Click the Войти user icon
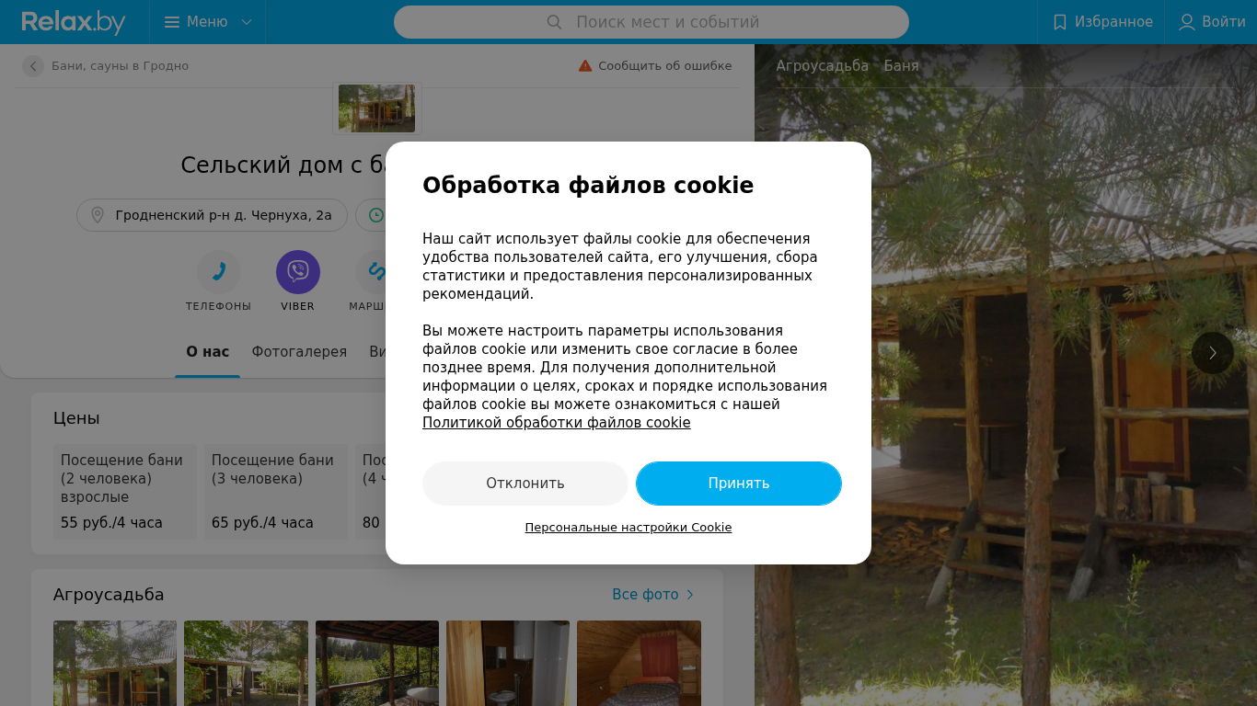Viewport: 1257px width, 706px height. click(x=1187, y=22)
